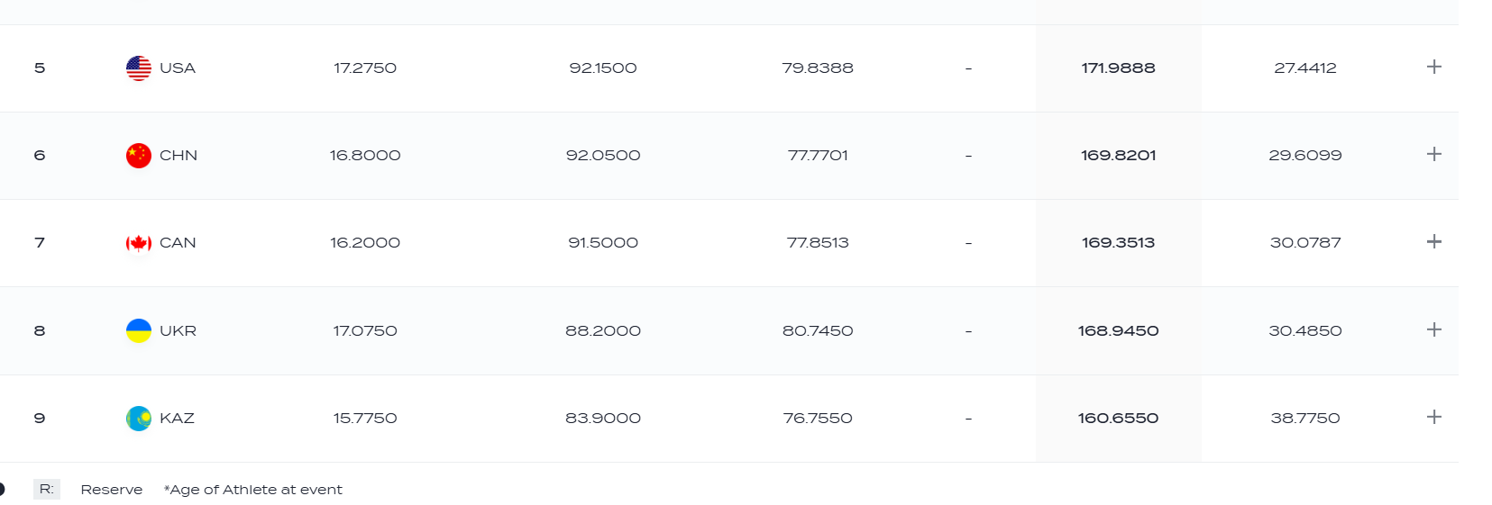Open CAN row plus expander
1492x505 pixels.
[x=1433, y=241]
